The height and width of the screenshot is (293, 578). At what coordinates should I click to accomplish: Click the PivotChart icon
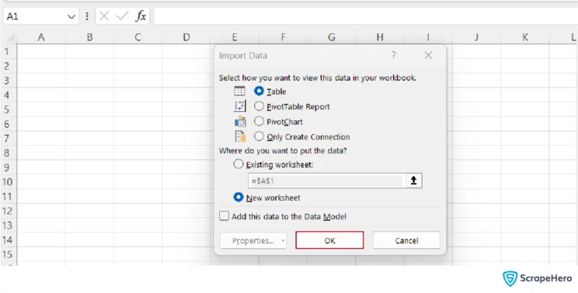pos(240,121)
